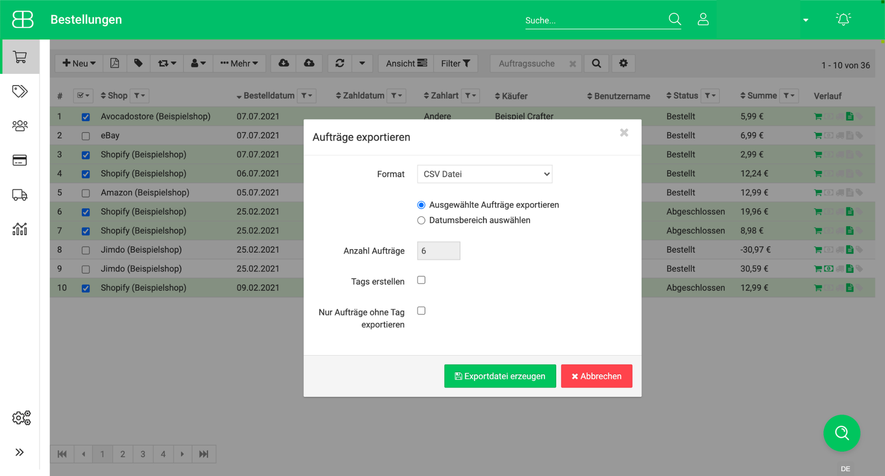
Task: Open settings via the gears icon
Action: [x=21, y=418]
